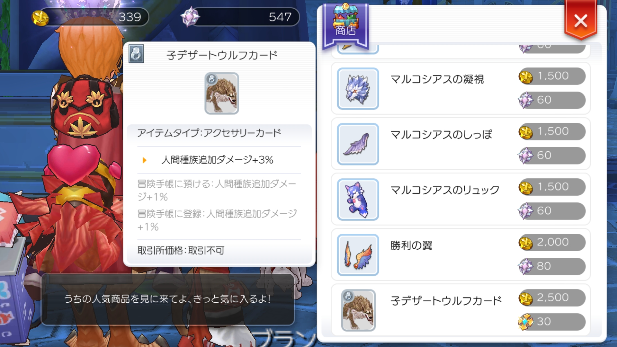Screen dimensions: 617x347
Task: Click the orange arrow beside 人間種族追加ダメージ+3%
Action: (x=144, y=160)
